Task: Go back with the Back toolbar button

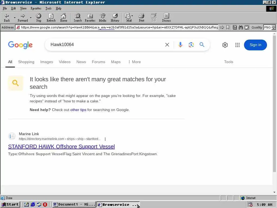Action: pos(7,18)
